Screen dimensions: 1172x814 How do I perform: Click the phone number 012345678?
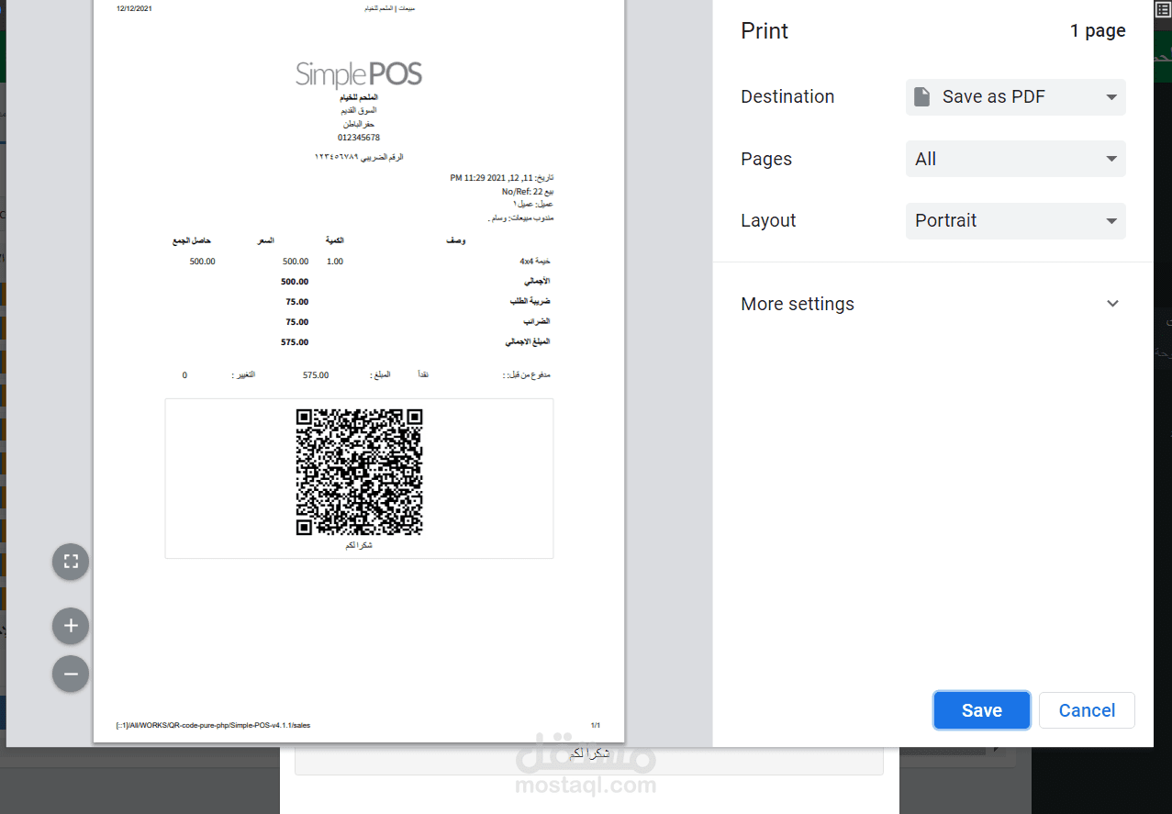[359, 138]
